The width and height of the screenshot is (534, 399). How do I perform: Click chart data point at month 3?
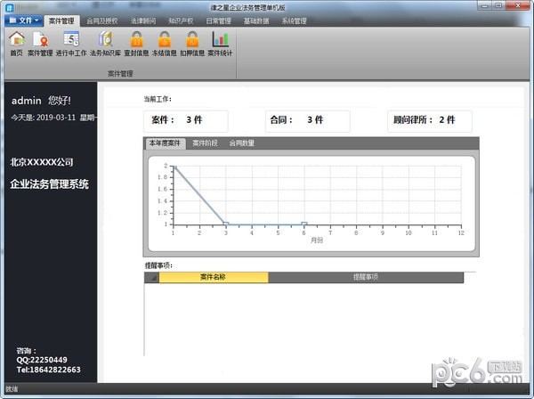click(225, 224)
